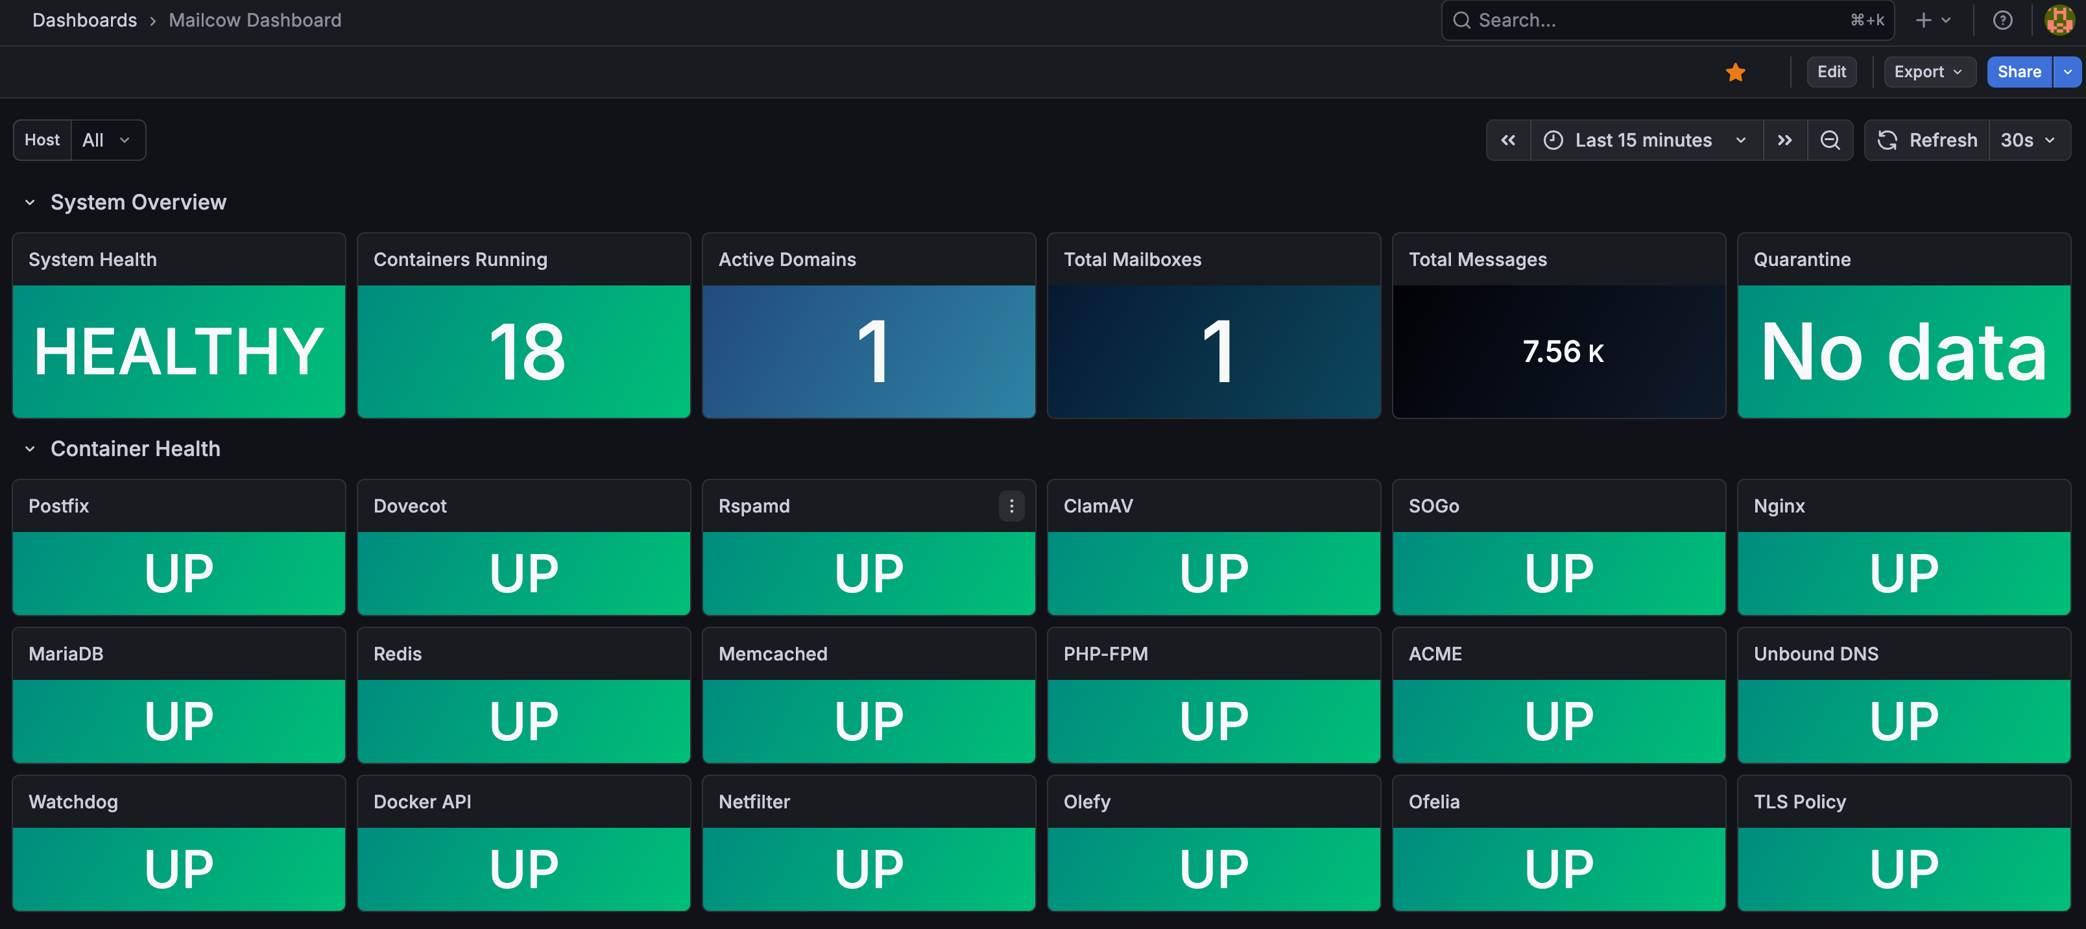Click the user profile avatar
This screenshot has width=2086, height=929.
tap(2059, 20)
